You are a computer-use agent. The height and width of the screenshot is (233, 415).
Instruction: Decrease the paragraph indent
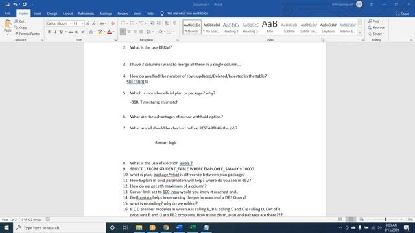152,23
